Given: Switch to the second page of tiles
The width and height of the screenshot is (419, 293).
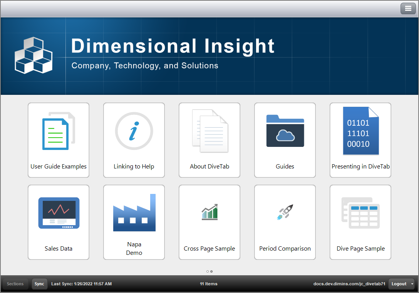Looking at the screenshot, I should click(x=211, y=271).
